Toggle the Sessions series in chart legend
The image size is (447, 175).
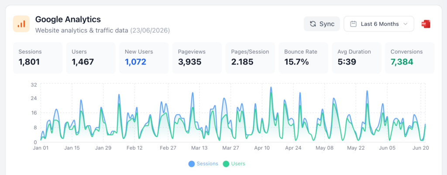203,164
